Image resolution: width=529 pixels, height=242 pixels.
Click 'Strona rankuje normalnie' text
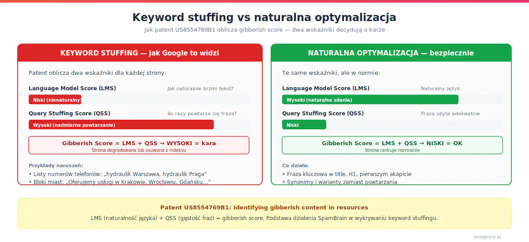pos(392,150)
